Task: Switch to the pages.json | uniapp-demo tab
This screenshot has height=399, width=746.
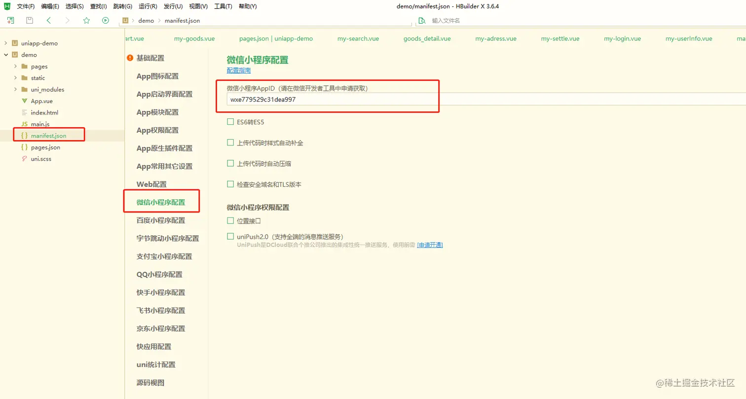Action: [276, 38]
